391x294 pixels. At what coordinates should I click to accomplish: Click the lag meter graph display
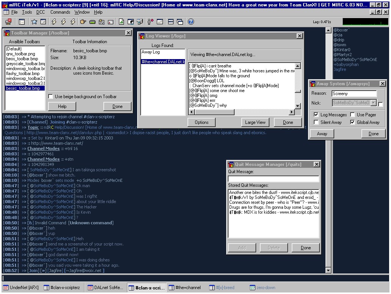point(365,22)
